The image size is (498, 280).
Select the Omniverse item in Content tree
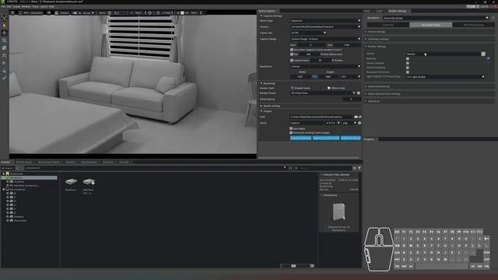(x=30, y=178)
